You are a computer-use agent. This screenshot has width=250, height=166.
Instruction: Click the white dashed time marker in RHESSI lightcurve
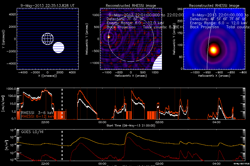point(62,103)
